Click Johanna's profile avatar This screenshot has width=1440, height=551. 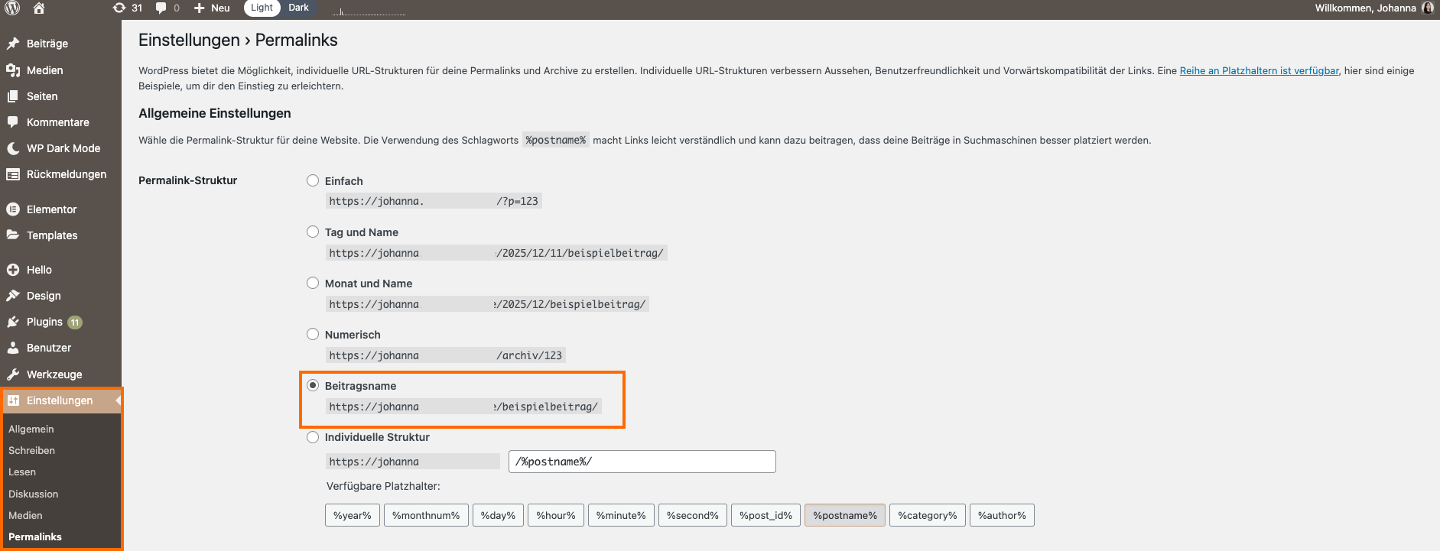[x=1427, y=8]
